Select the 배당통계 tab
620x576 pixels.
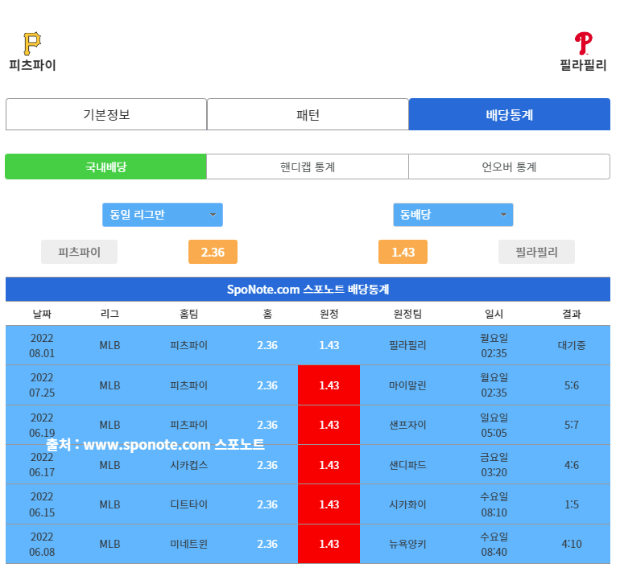(509, 114)
